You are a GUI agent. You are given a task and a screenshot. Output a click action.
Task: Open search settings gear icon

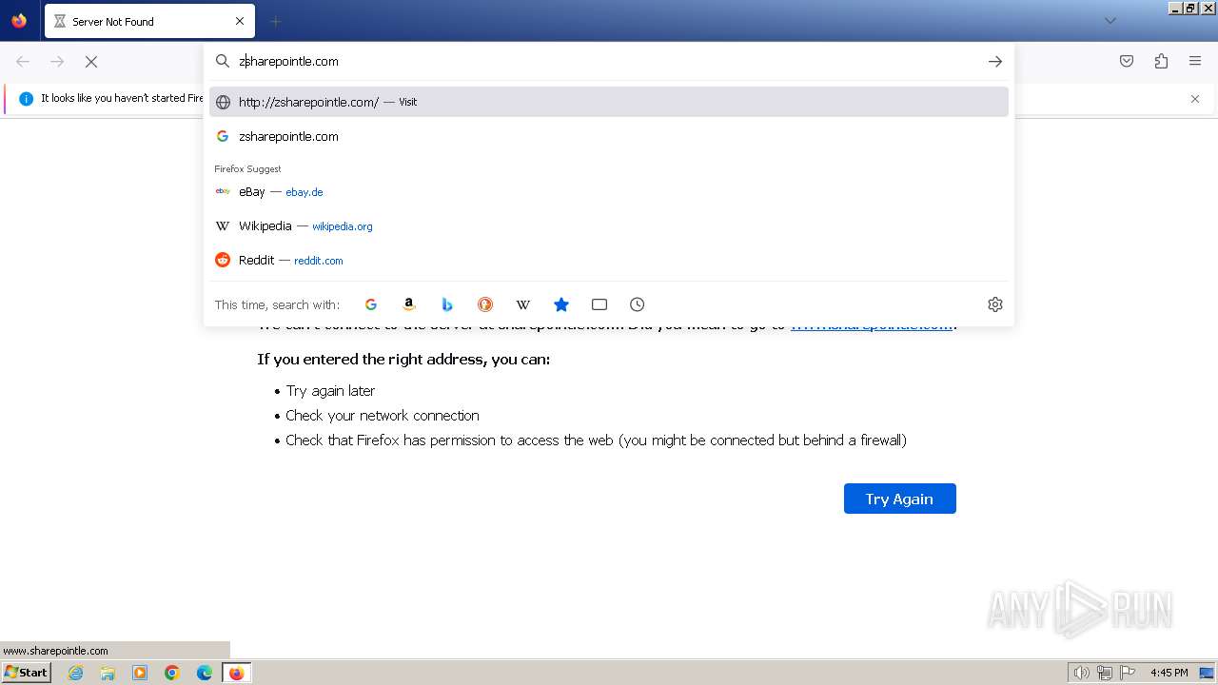click(x=995, y=304)
